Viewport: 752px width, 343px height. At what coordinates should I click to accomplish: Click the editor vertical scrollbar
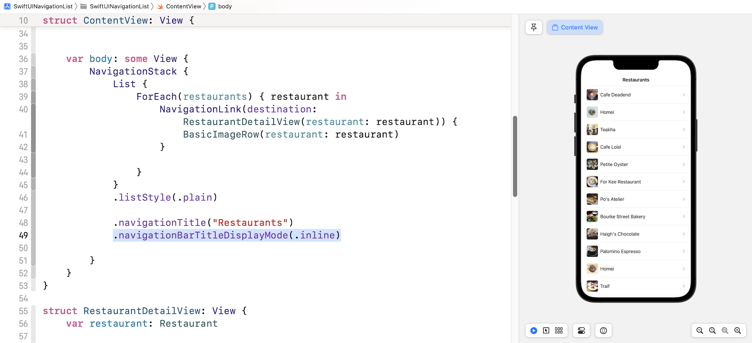pyautogui.click(x=515, y=156)
